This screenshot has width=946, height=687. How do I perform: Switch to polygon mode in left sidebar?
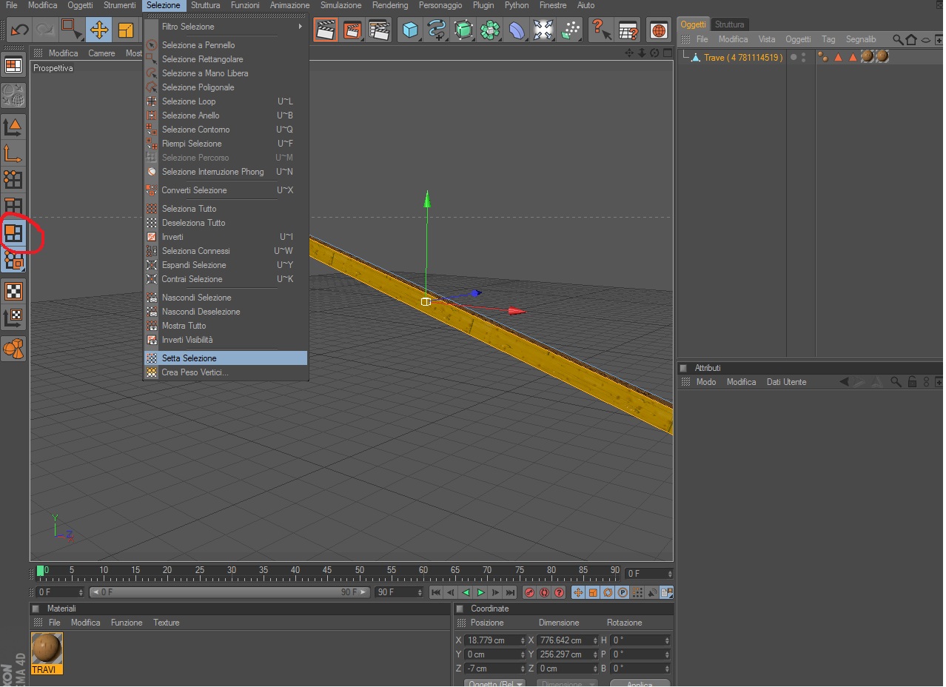point(13,233)
